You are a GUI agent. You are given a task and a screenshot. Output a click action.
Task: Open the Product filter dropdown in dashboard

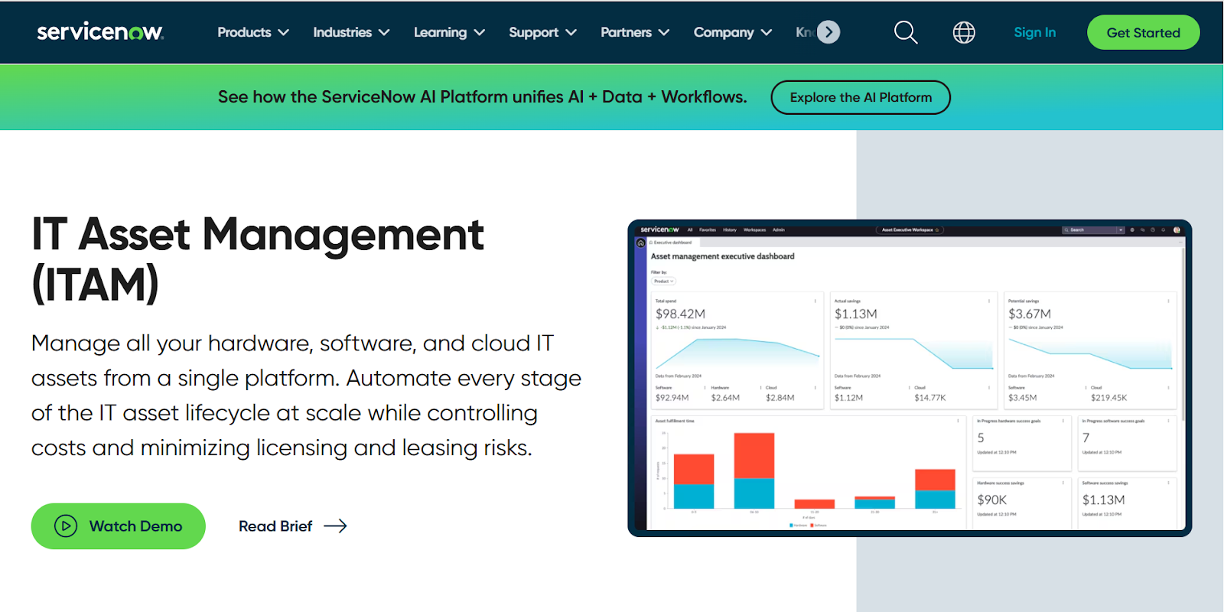click(663, 282)
